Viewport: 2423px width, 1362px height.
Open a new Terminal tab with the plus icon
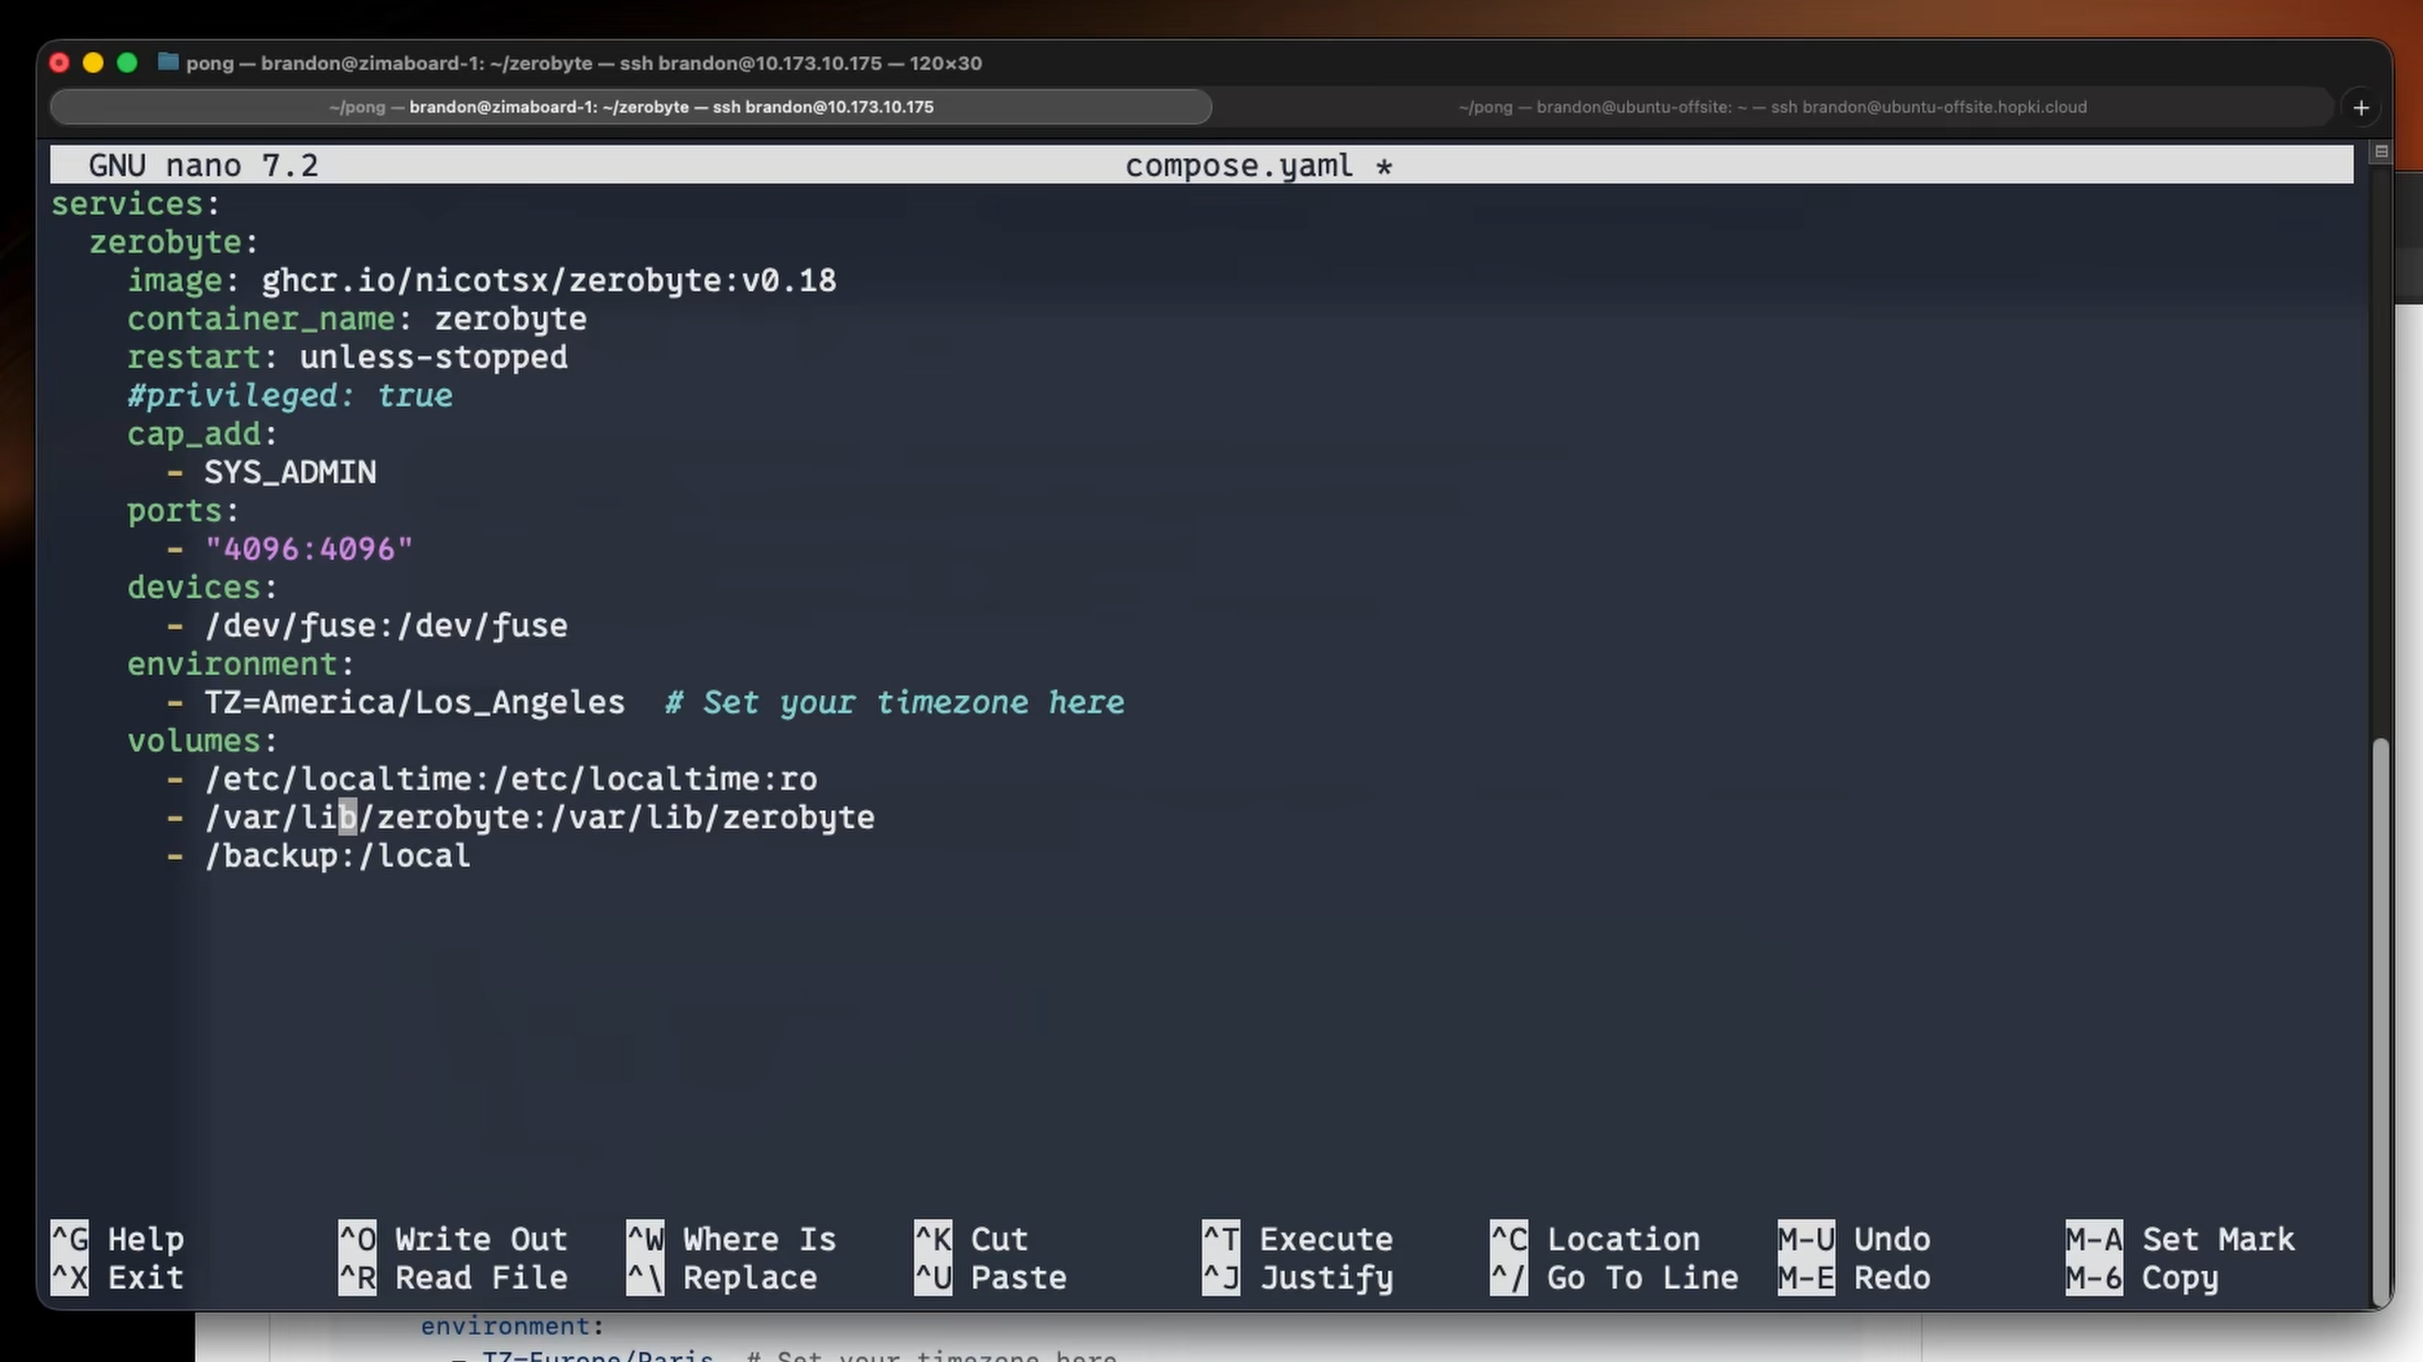click(x=2361, y=107)
